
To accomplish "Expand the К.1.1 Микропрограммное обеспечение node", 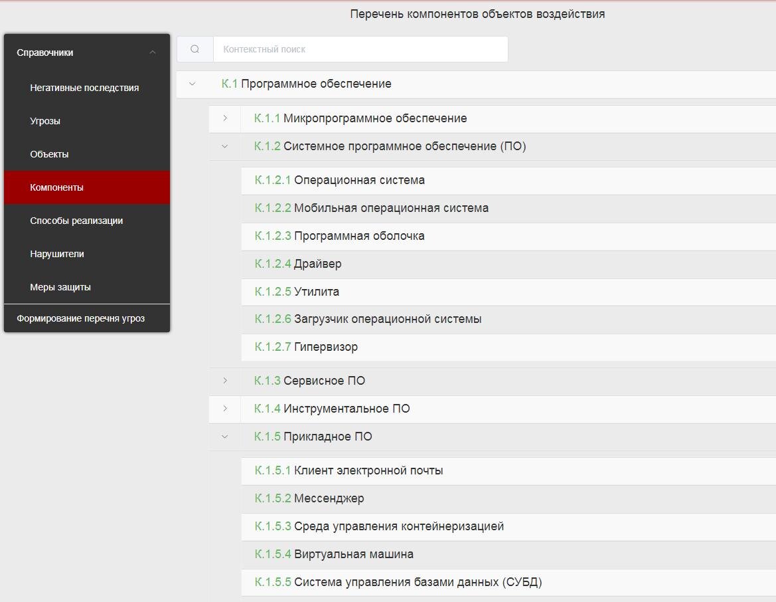I will pos(225,118).
